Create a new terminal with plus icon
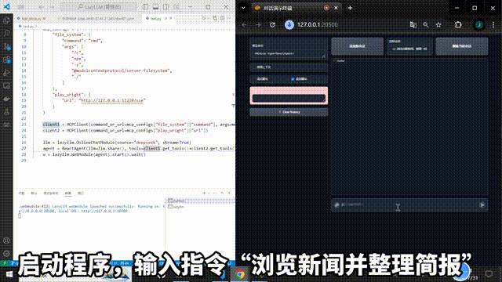This screenshot has width=502, height=282. [x=204, y=193]
